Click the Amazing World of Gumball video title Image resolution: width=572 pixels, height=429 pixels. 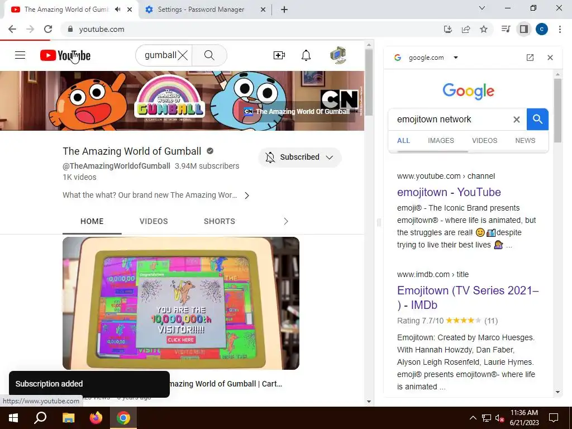point(226,384)
